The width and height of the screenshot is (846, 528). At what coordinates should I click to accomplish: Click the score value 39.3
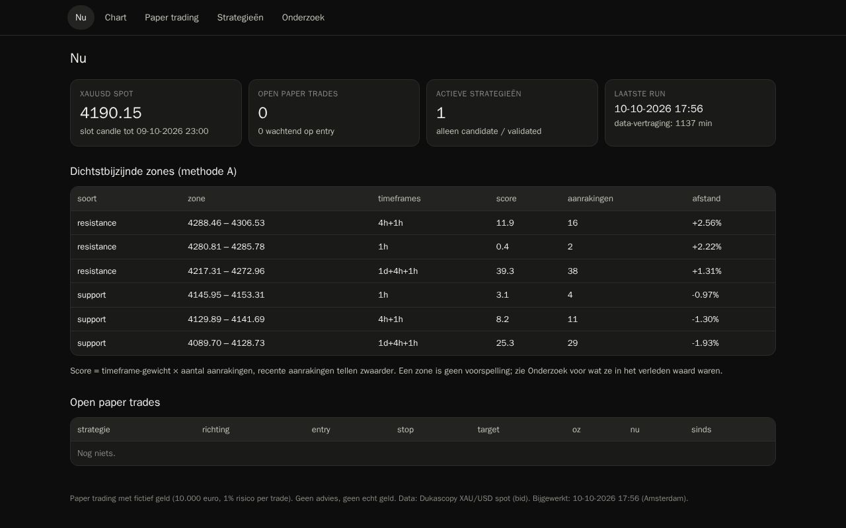pos(505,271)
